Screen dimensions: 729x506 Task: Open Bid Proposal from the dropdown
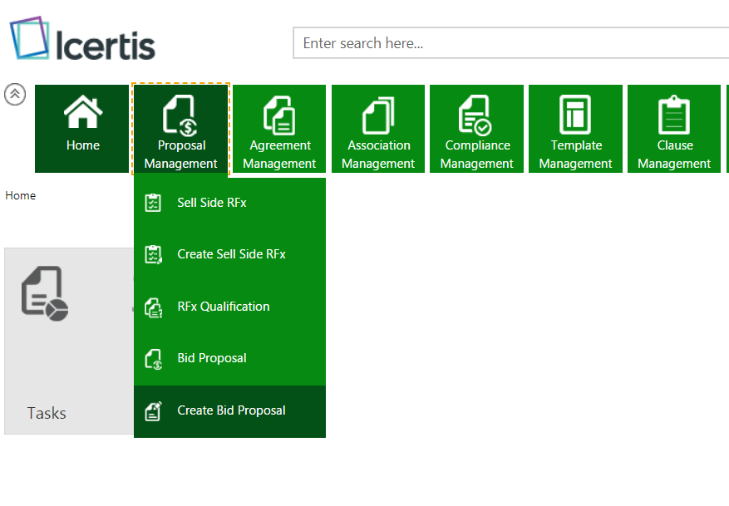[x=212, y=358]
